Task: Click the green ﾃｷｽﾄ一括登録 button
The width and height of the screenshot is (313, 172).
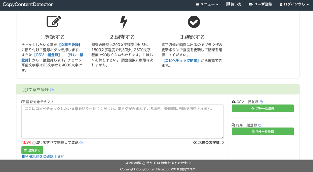Action: pyautogui.click(x=263, y=131)
